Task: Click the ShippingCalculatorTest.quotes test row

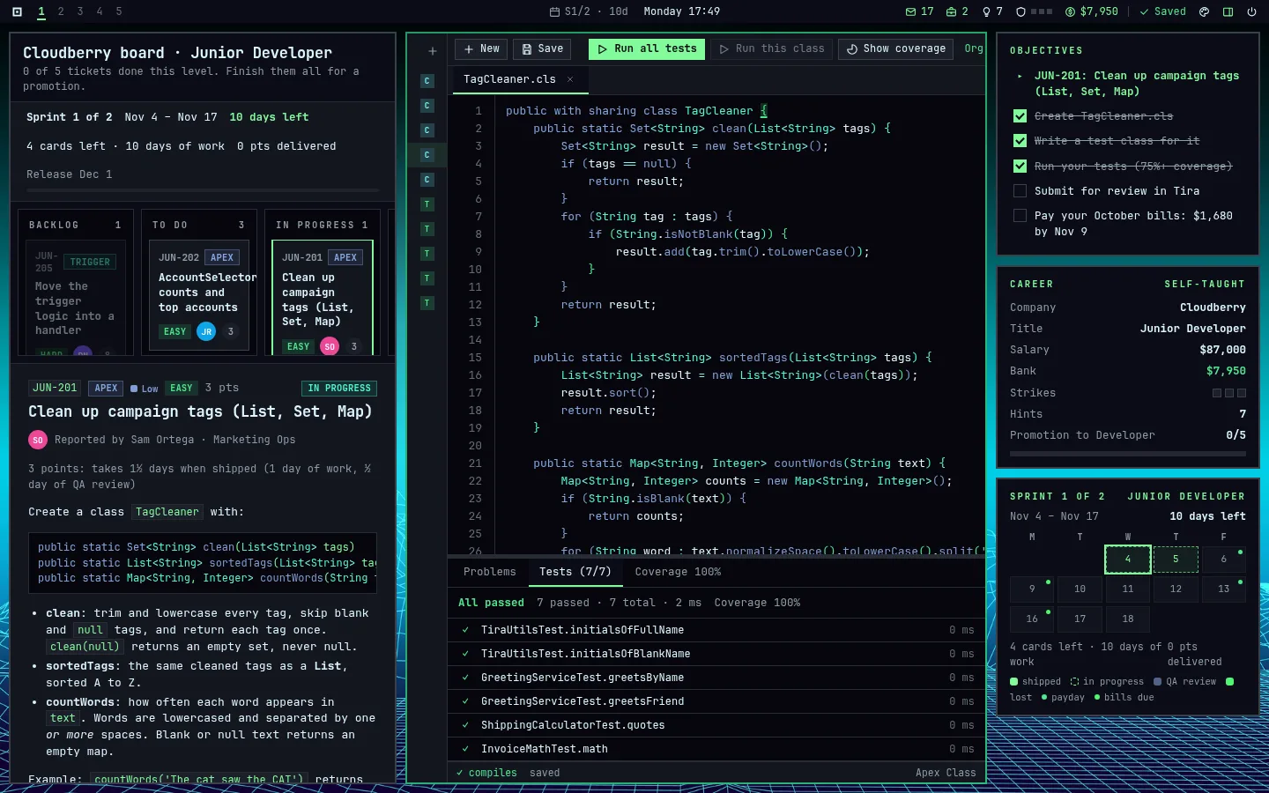Action: (717, 725)
